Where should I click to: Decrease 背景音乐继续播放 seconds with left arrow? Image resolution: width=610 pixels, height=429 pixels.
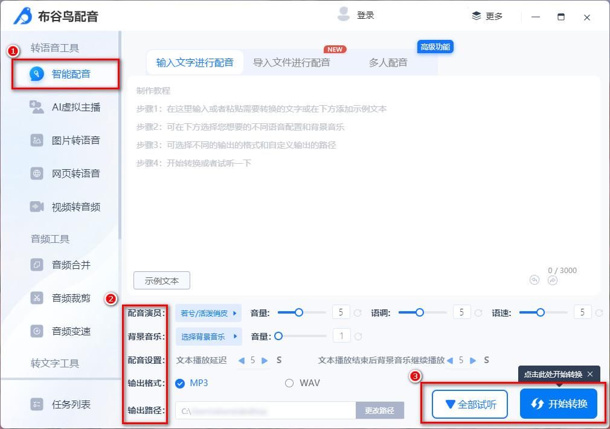coord(450,361)
